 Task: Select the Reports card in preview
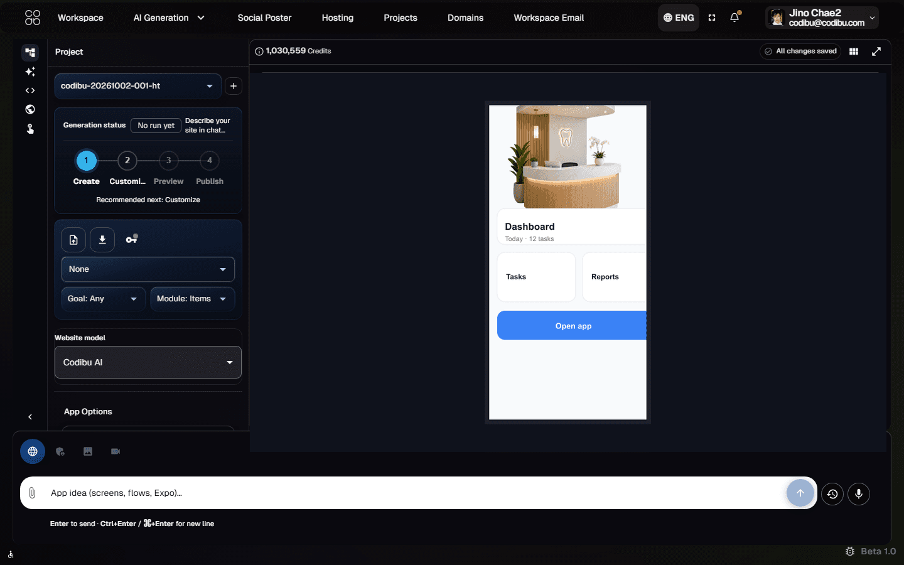click(615, 277)
